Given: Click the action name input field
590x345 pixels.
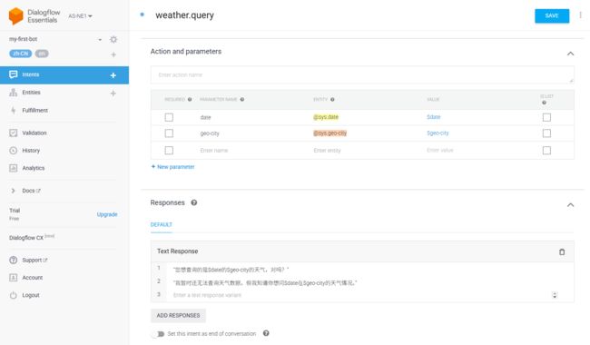Looking at the screenshot, I should coord(362,74).
